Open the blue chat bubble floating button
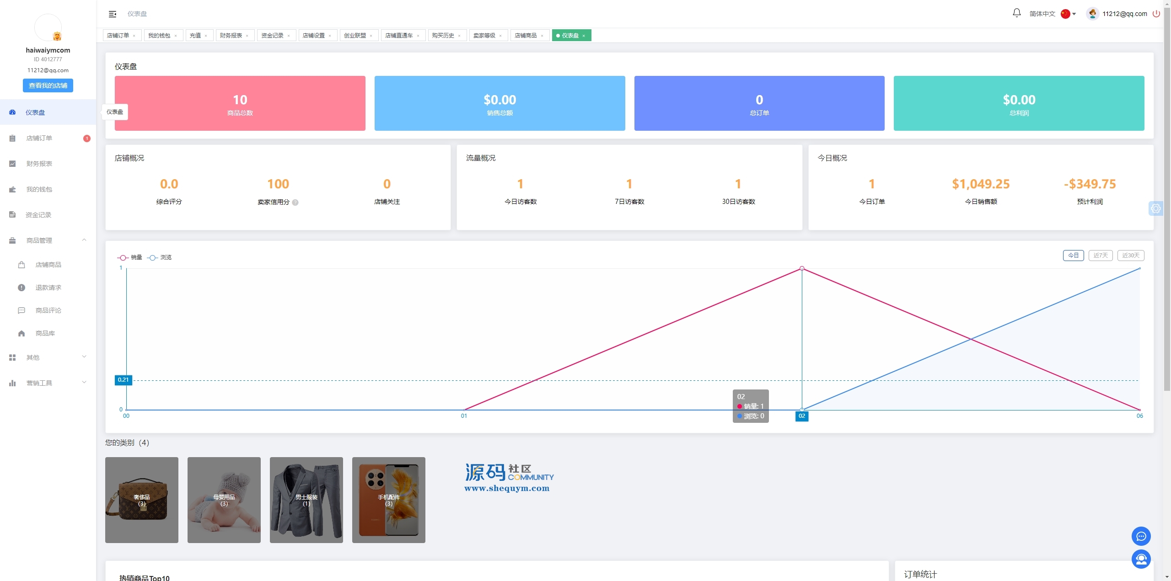Viewport: 1171px width, 581px height. point(1141,536)
